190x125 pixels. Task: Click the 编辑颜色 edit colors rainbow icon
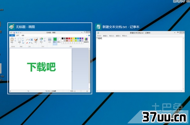point(86,39)
